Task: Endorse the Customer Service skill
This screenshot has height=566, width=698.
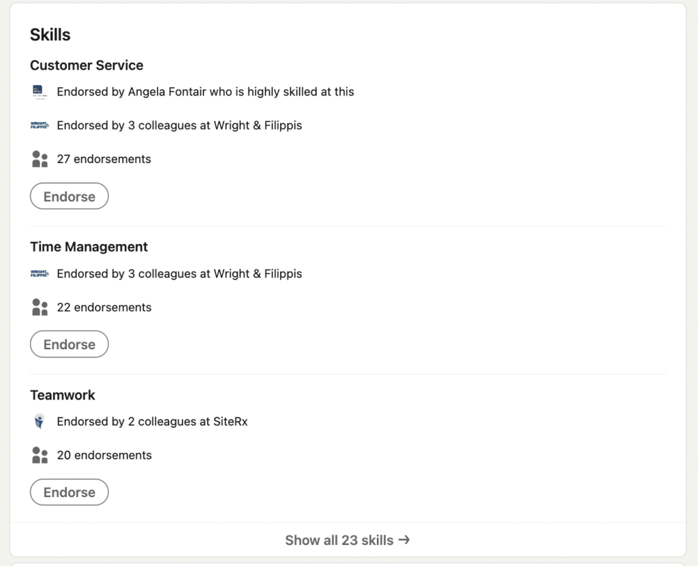Action: [x=69, y=196]
